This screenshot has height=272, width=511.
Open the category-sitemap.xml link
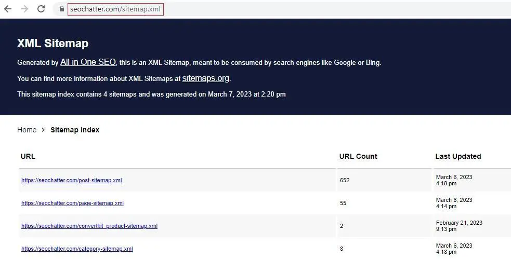pyautogui.click(x=77, y=249)
